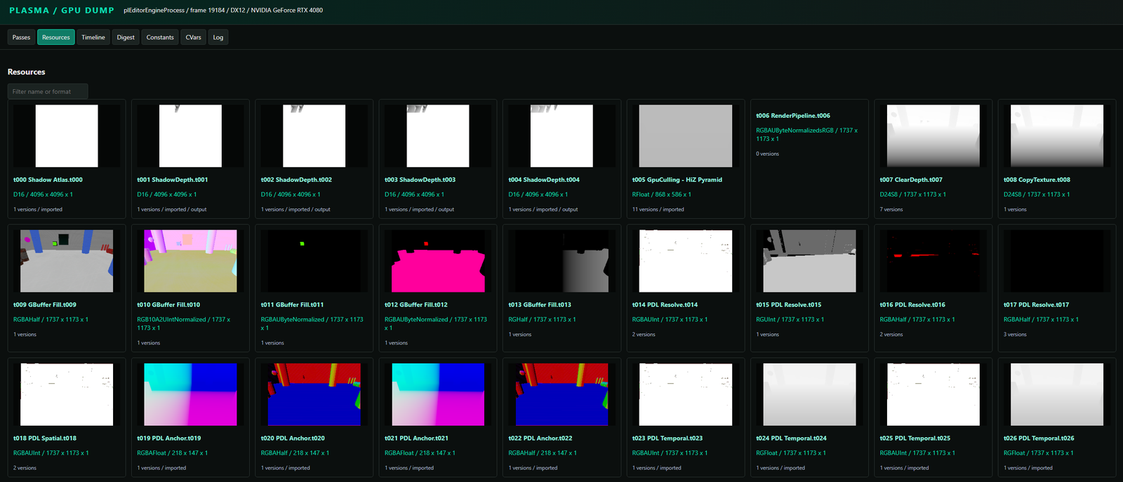Open t018 PDL Spatial thumbnail
The image size is (1123, 482).
tap(67, 394)
